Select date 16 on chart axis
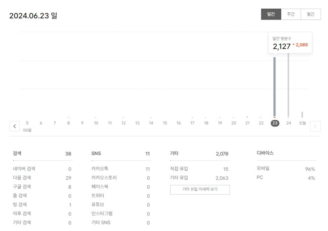 (179, 123)
